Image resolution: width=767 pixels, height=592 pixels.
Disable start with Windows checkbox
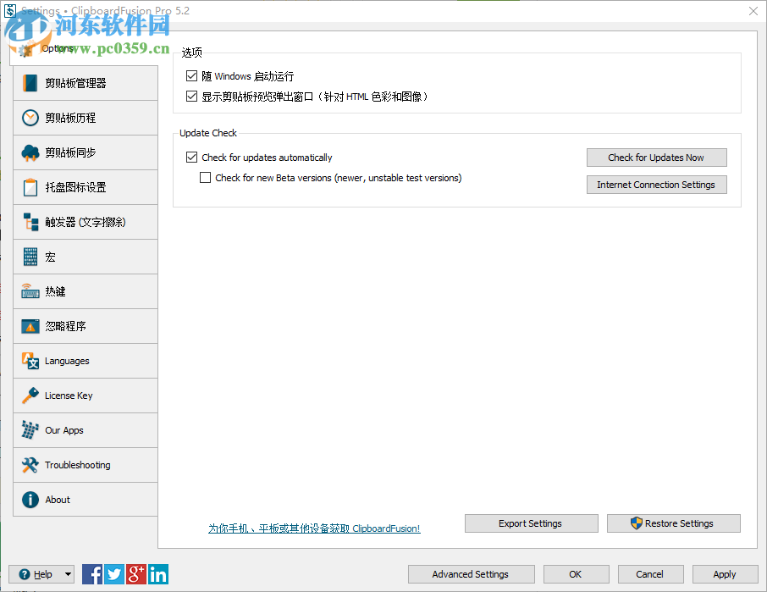tap(191, 75)
